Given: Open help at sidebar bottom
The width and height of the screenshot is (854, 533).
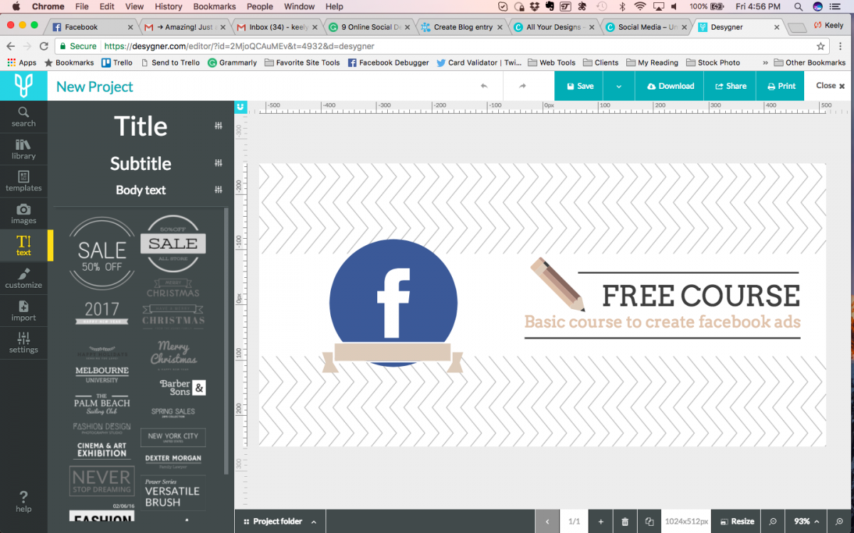Looking at the screenshot, I should [x=23, y=501].
